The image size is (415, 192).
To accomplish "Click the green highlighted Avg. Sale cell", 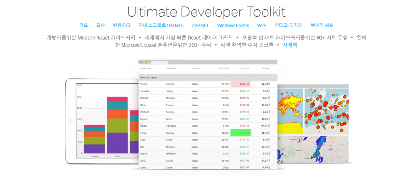I will pos(241,133).
